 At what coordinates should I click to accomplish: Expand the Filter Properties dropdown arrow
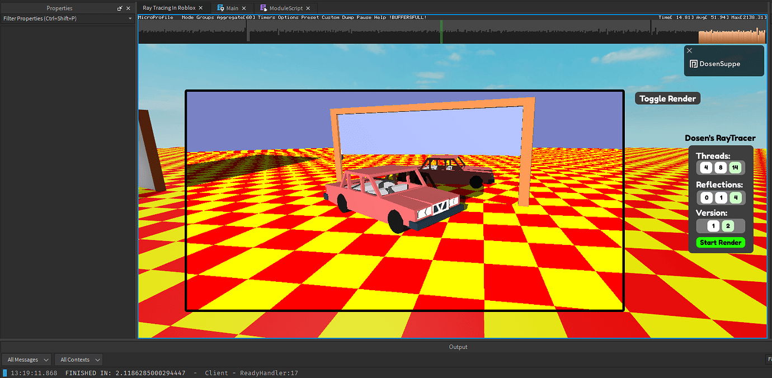(130, 18)
